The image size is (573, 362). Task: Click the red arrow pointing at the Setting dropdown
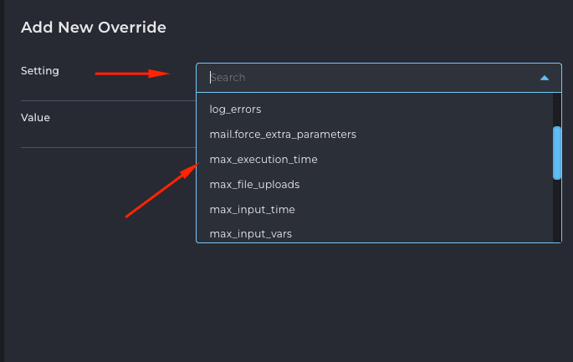coord(132,74)
